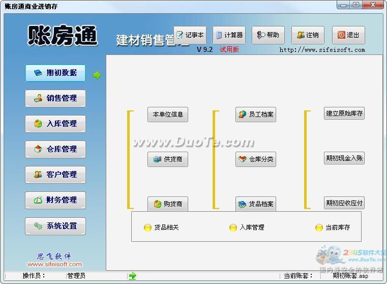The image size is (387, 284).
Task: Click the gears icon on 系统设置
Action: [38, 225]
